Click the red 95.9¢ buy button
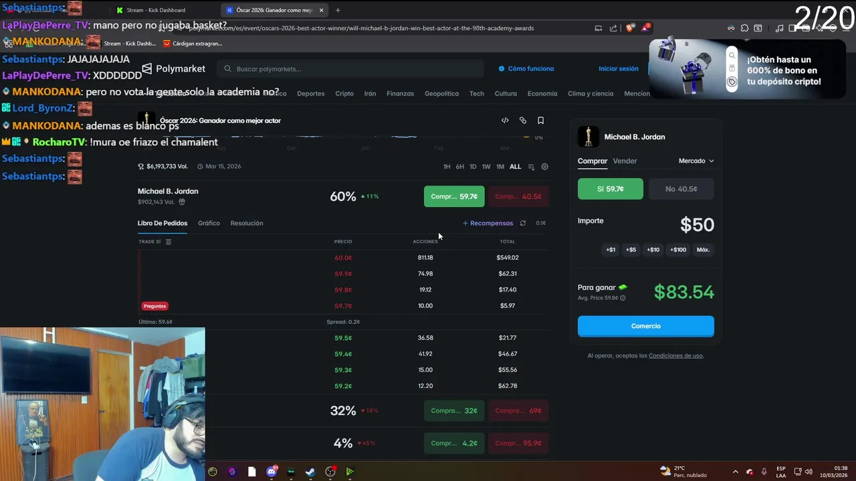The height and width of the screenshot is (481, 856). [518, 443]
